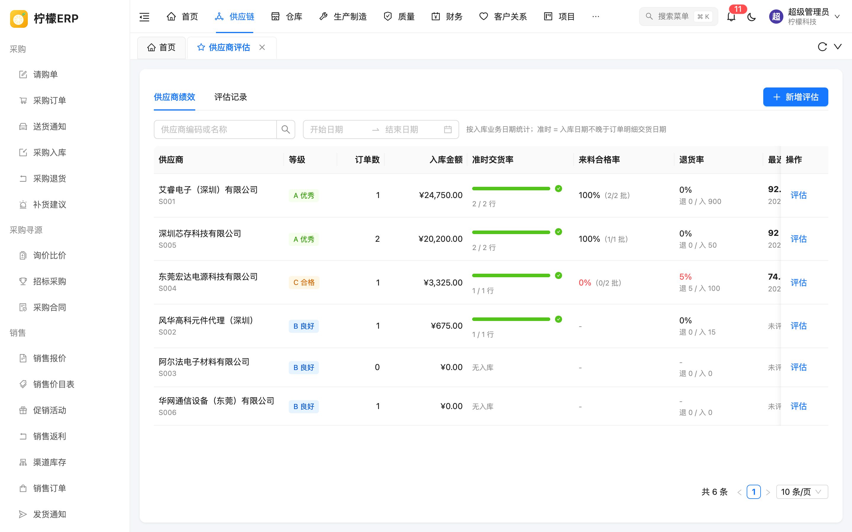Focus the 供应商编码或名称 search field
Screen dimensions: 852x532
click(215, 129)
